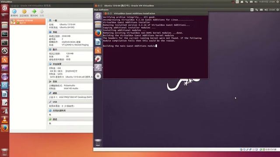Click the New VM toolbar icon

tap(14, 12)
